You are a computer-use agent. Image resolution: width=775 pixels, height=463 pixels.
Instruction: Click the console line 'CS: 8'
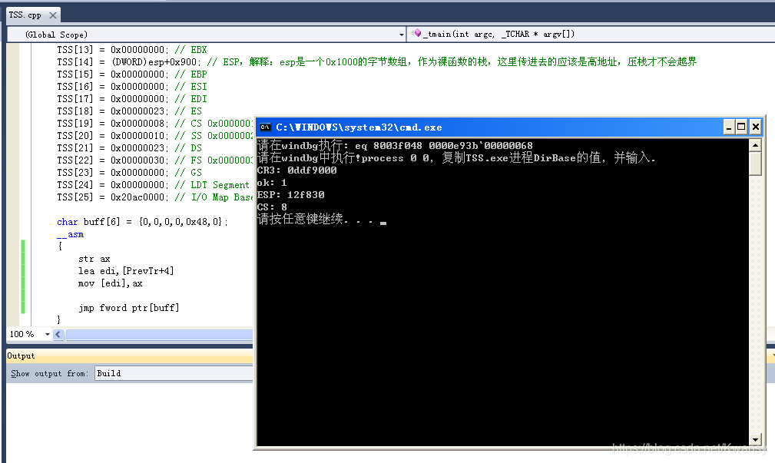click(272, 207)
